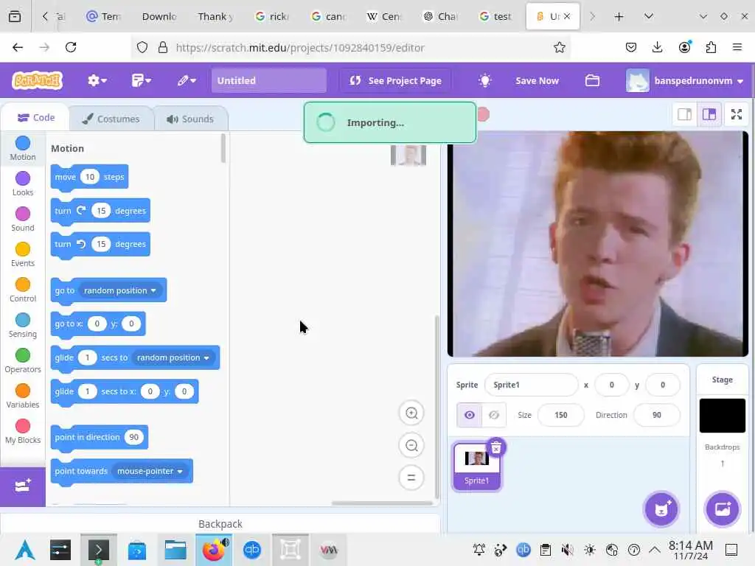Select the Motion block category
Screen dimensions: 755x566
point(23,148)
